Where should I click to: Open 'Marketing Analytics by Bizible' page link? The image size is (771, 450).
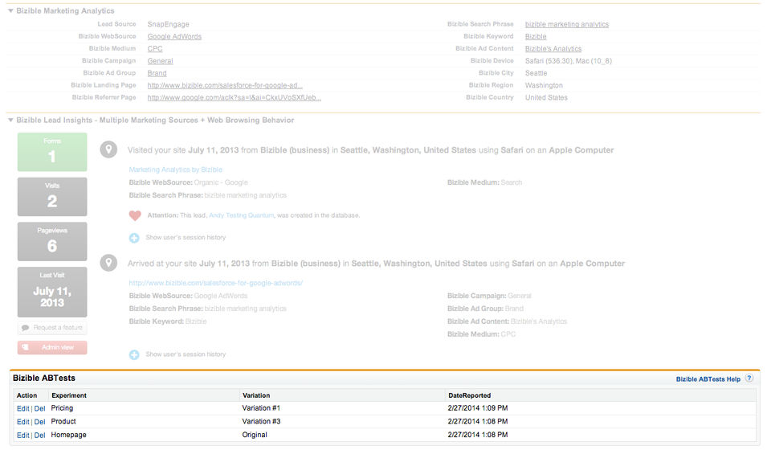(176, 170)
